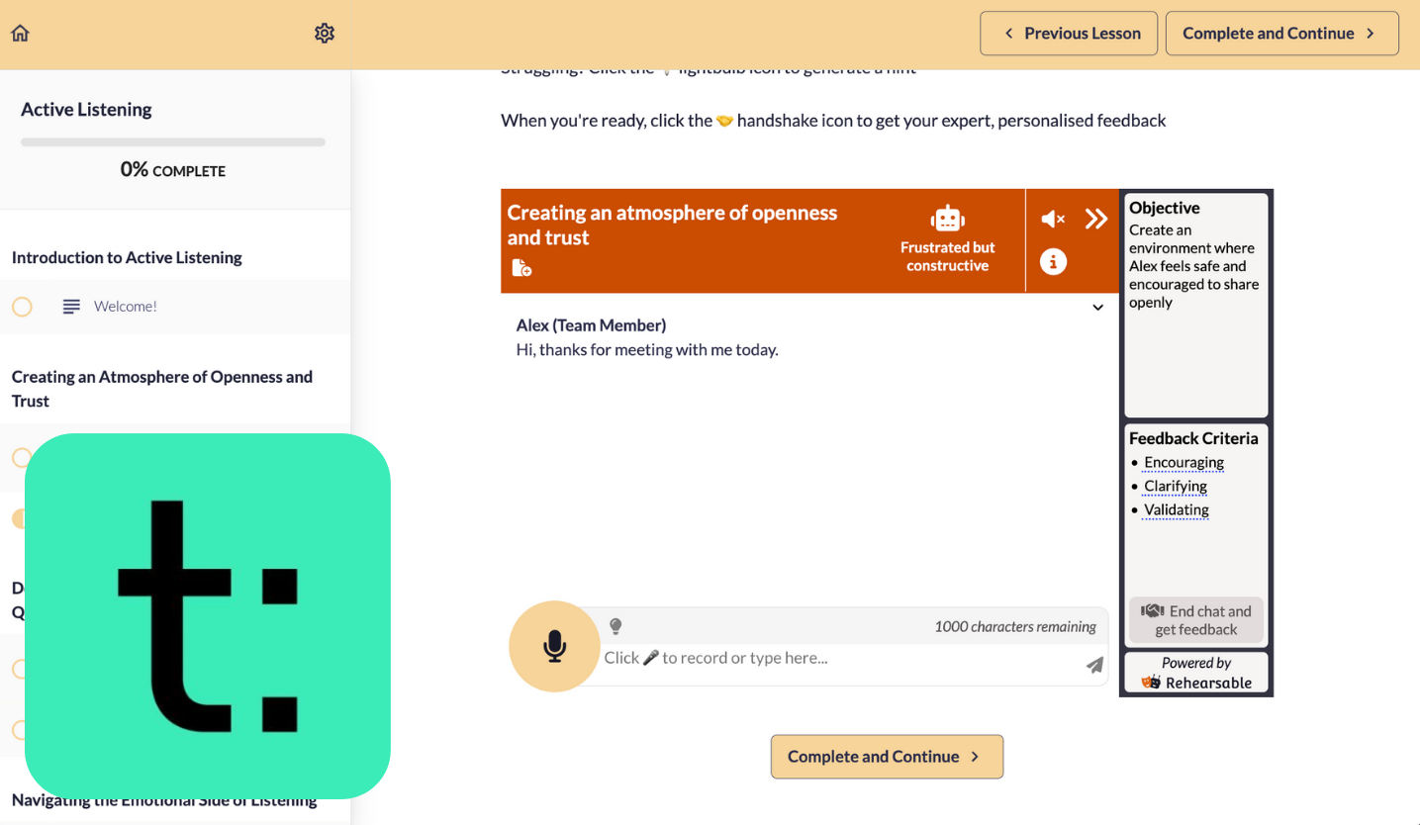Collapse the side panel with double chevron
The width and height of the screenshot is (1420, 825).
(1095, 219)
